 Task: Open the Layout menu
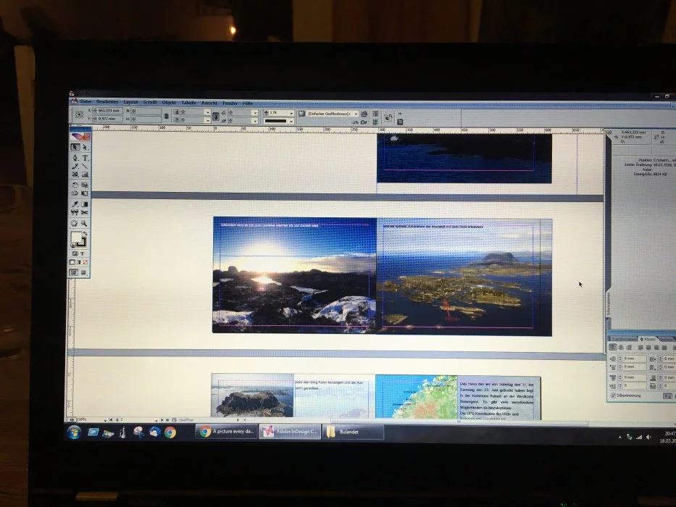[130, 102]
